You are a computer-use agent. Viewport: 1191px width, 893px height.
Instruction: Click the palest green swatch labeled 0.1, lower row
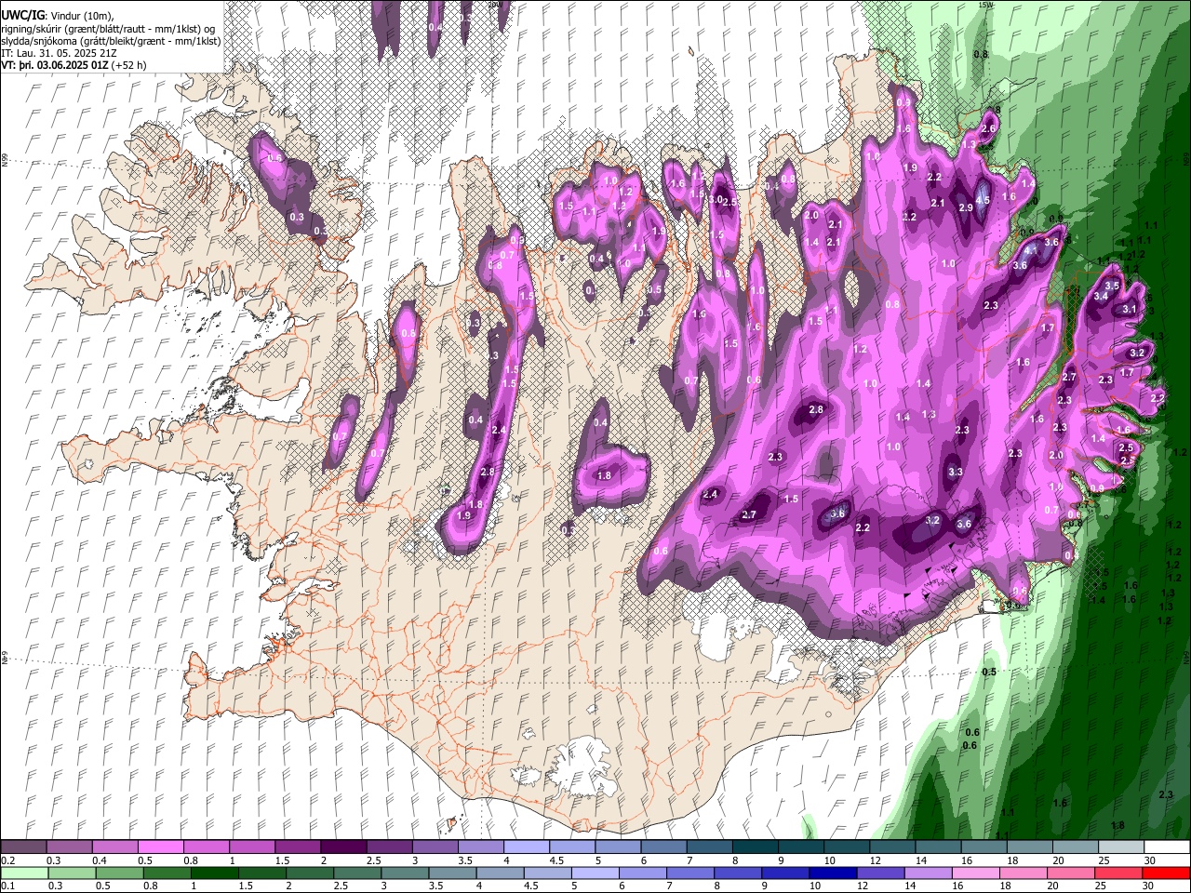coord(24,873)
